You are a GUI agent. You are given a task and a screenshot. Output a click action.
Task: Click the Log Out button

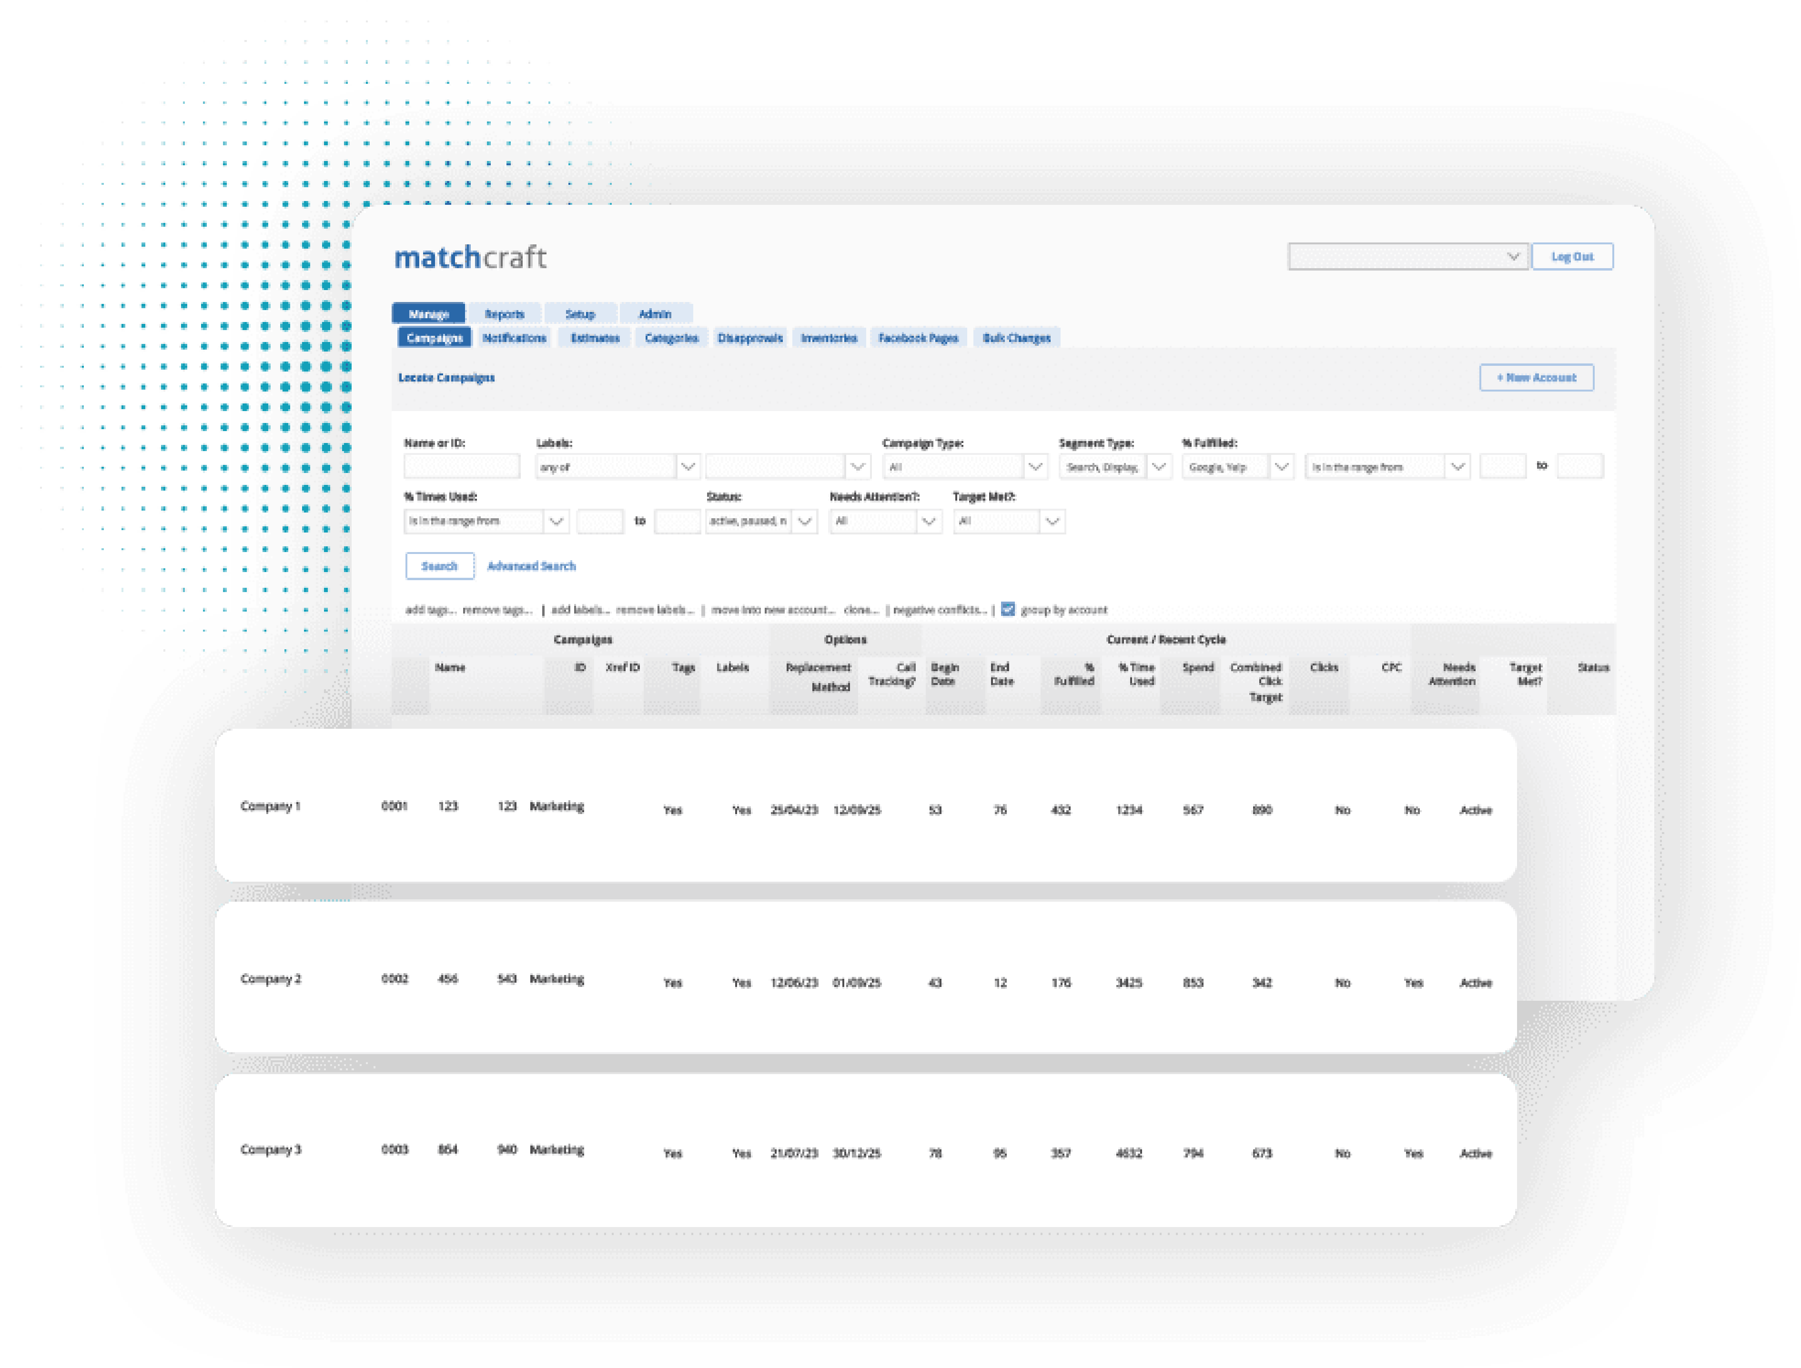(1571, 256)
